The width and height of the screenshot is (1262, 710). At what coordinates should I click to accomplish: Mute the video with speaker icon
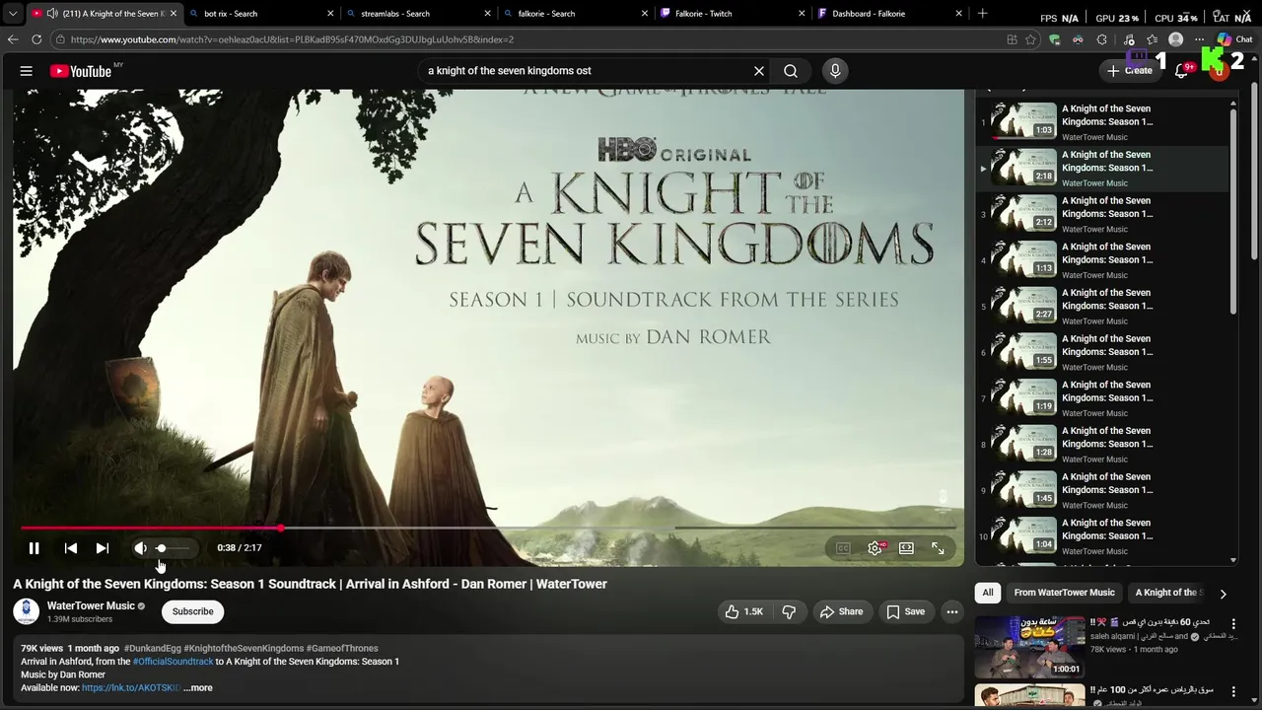140,548
